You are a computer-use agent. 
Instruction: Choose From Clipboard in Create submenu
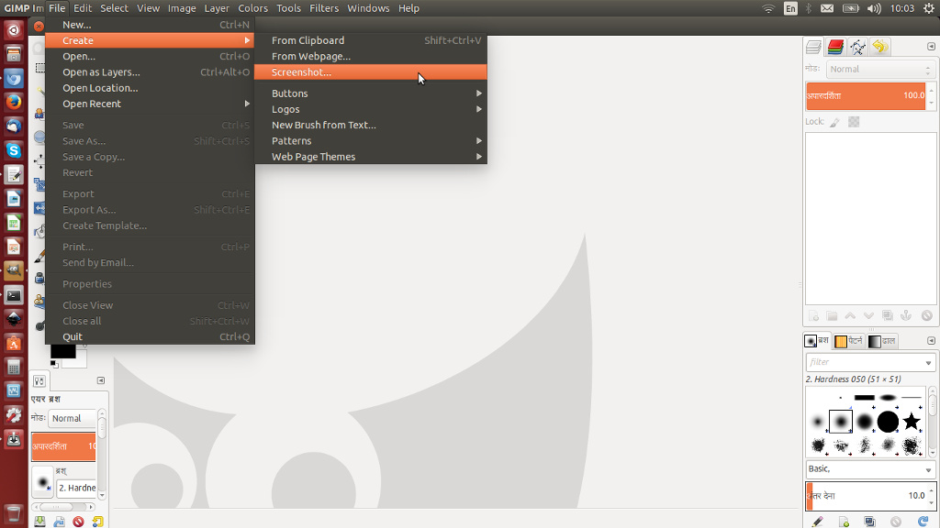point(308,40)
